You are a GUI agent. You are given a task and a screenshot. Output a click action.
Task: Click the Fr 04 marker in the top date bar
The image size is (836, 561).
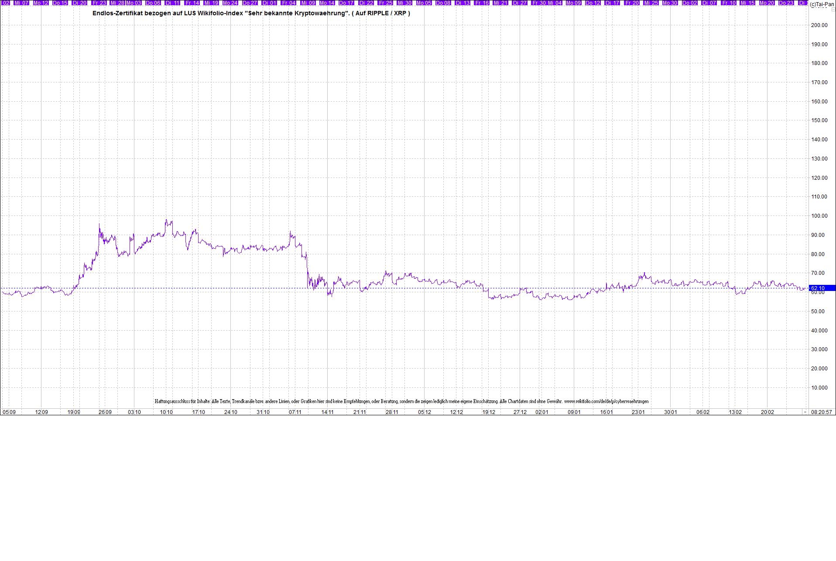coord(289,3)
